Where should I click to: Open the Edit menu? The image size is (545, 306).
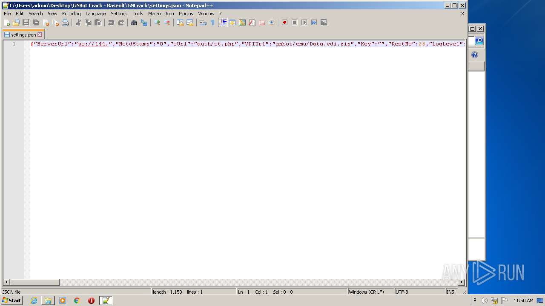click(20, 14)
